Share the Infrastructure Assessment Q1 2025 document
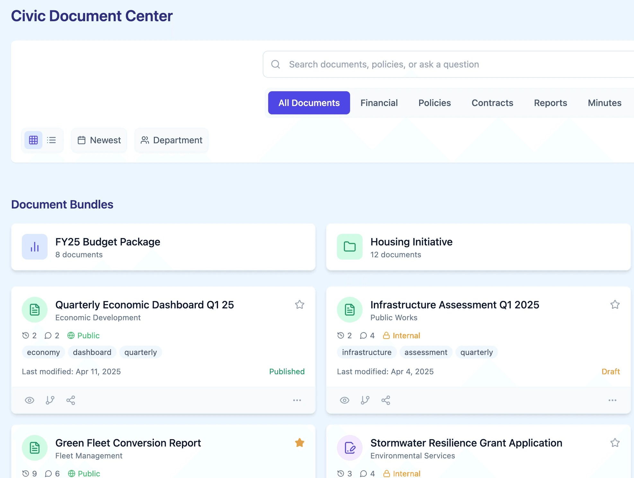The height and width of the screenshot is (478, 634). [x=386, y=400]
